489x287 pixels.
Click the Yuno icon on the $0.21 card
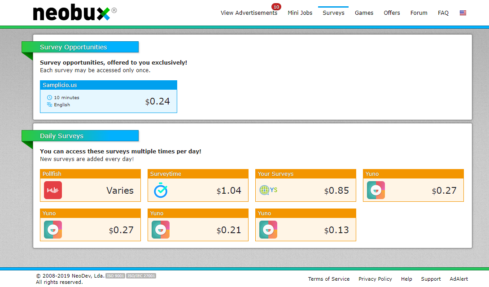click(x=161, y=230)
